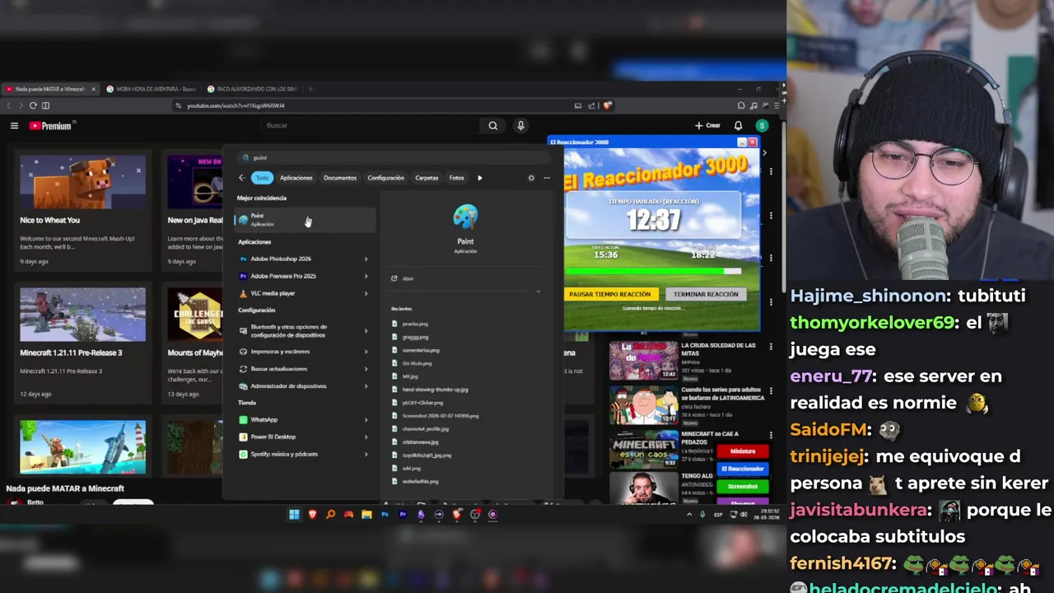
Task: Click PAUSAR TIEMPO REACCIÓN in Reaccionador 3000
Action: 610,294
